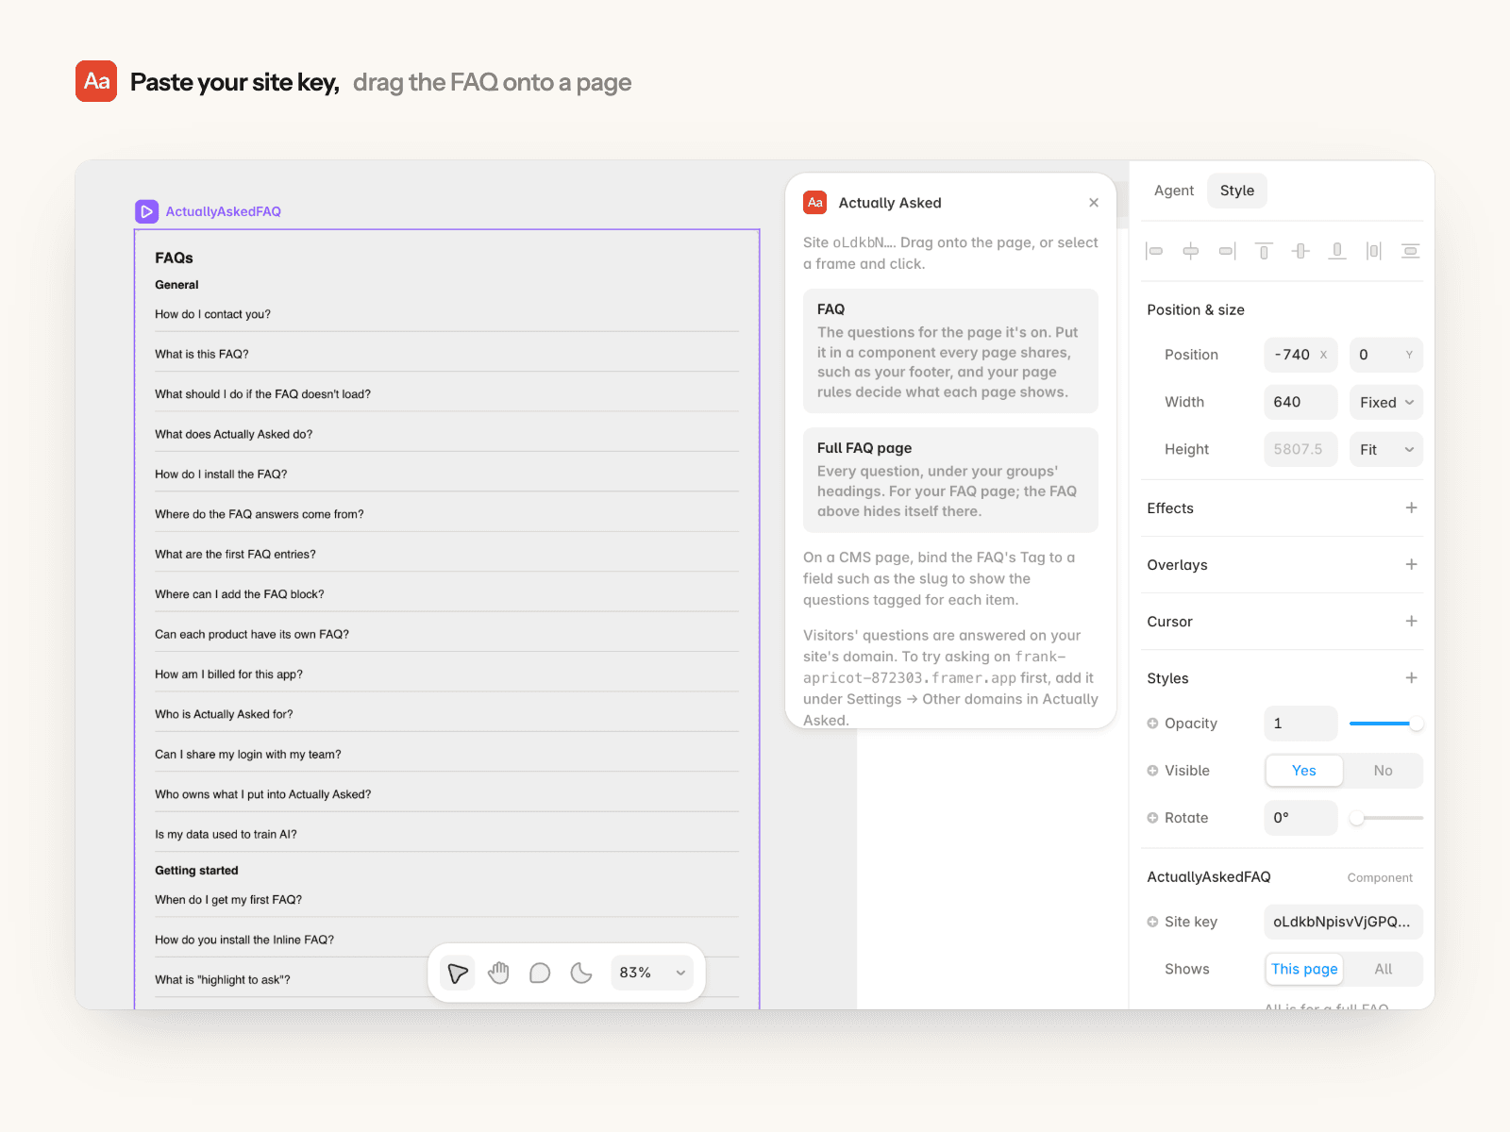
Task: Click the align left icon
Action: click(x=1154, y=251)
